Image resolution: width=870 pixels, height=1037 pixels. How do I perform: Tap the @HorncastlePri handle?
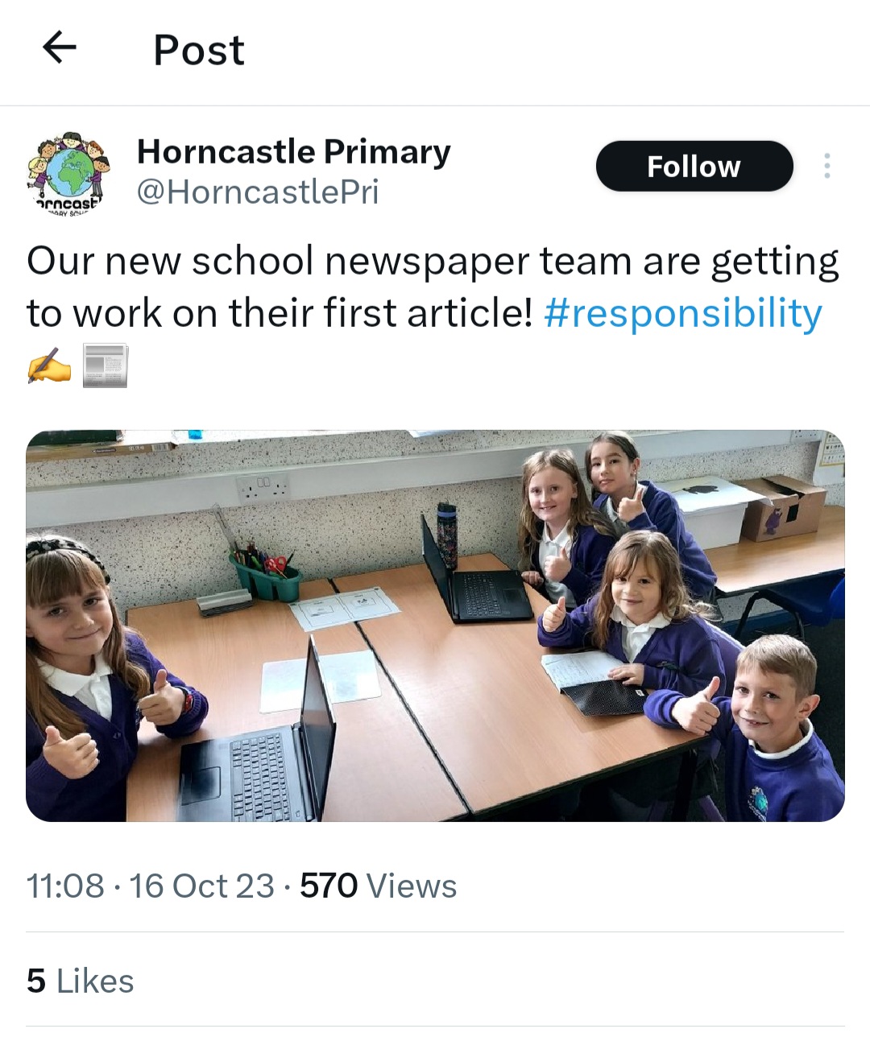point(258,192)
